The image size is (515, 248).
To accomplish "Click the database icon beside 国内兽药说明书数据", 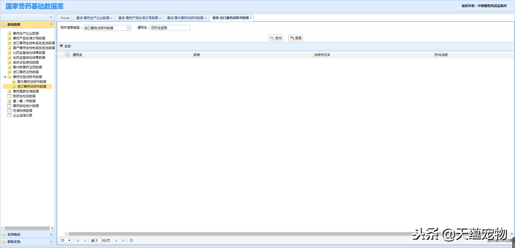I will tap(14, 82).
